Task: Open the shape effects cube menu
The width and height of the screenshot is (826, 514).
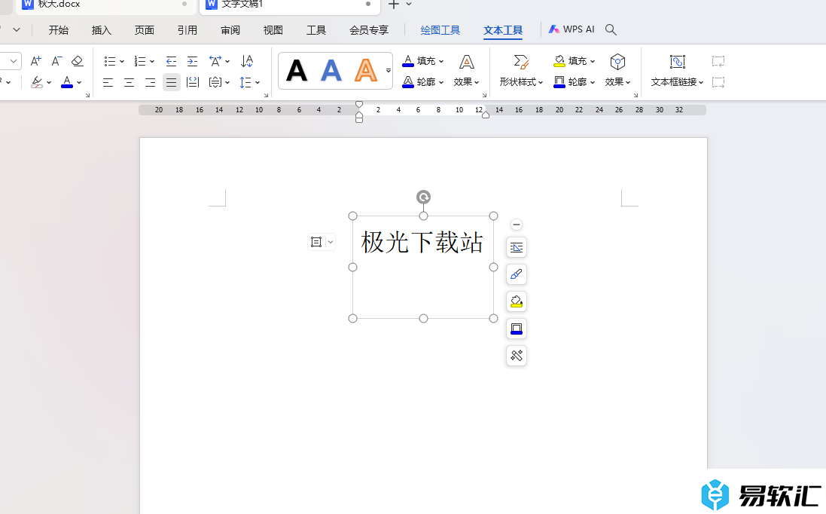Action: click(x=618, y=71)
